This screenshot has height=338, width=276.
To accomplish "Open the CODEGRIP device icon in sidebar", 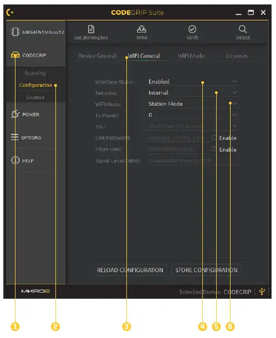I will tap(16, 55).
